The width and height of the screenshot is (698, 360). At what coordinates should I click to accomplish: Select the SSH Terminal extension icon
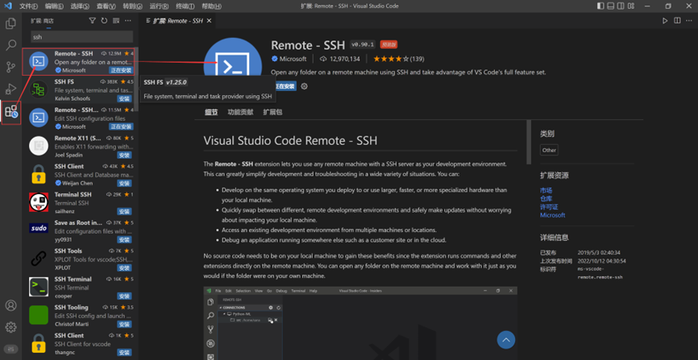coord(39,287)
